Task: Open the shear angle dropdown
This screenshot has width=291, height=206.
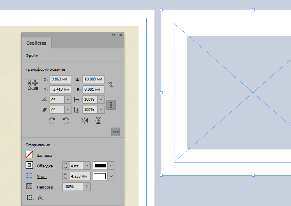Action: [68, 110]
